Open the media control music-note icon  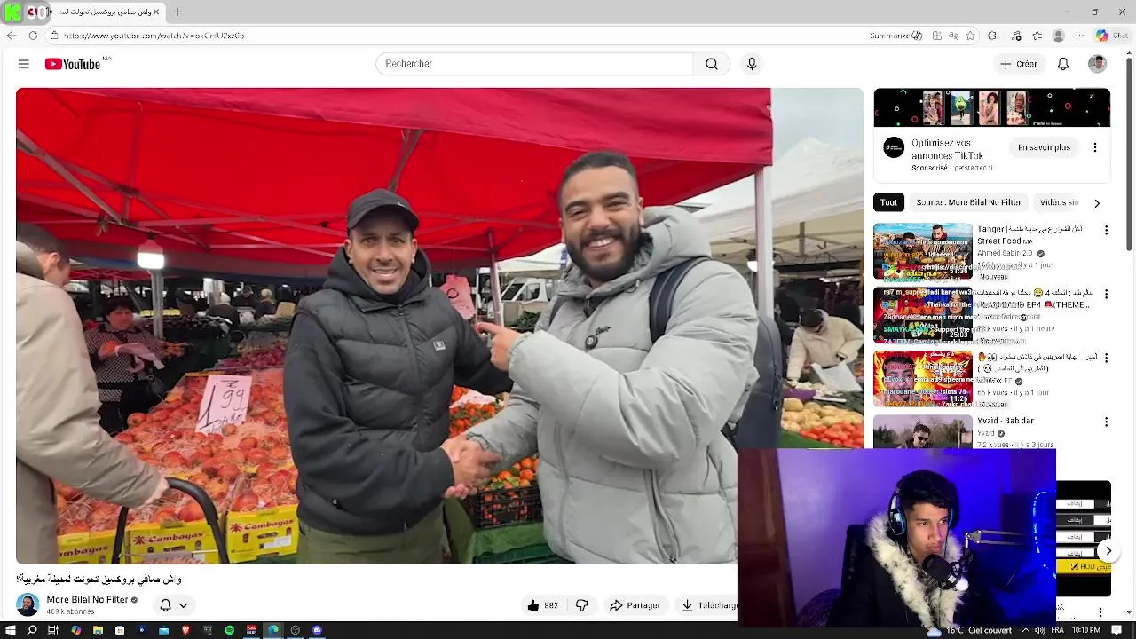[x=1016, y=35]
